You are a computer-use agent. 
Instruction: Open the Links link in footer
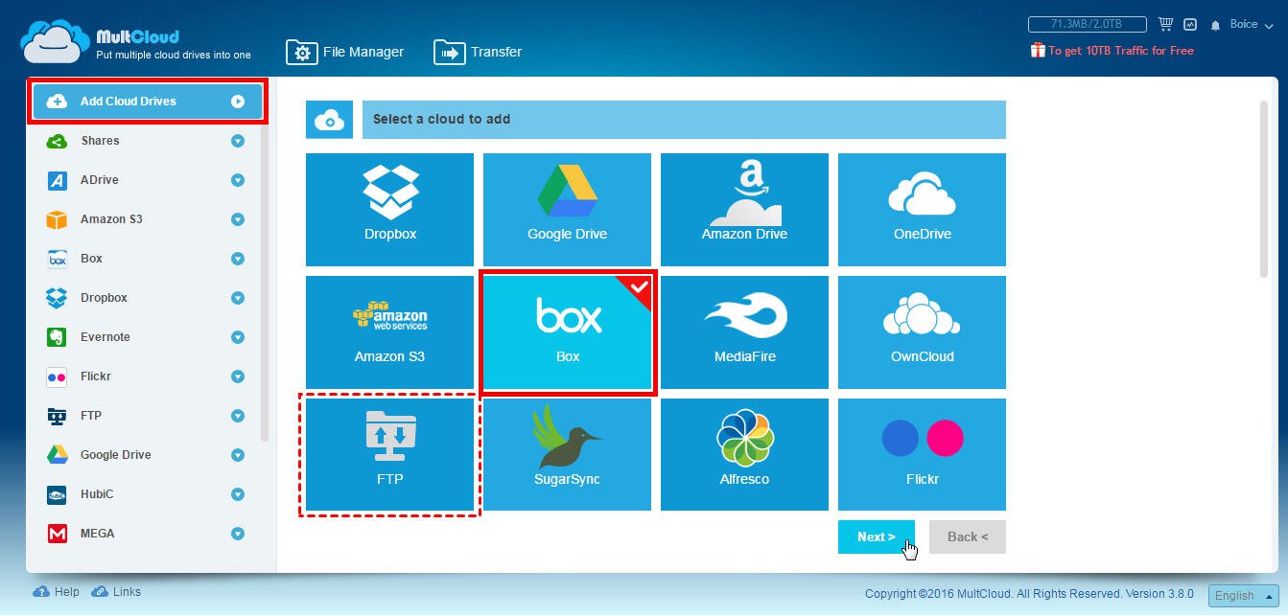pyautogui.click(x=116, y=592)
